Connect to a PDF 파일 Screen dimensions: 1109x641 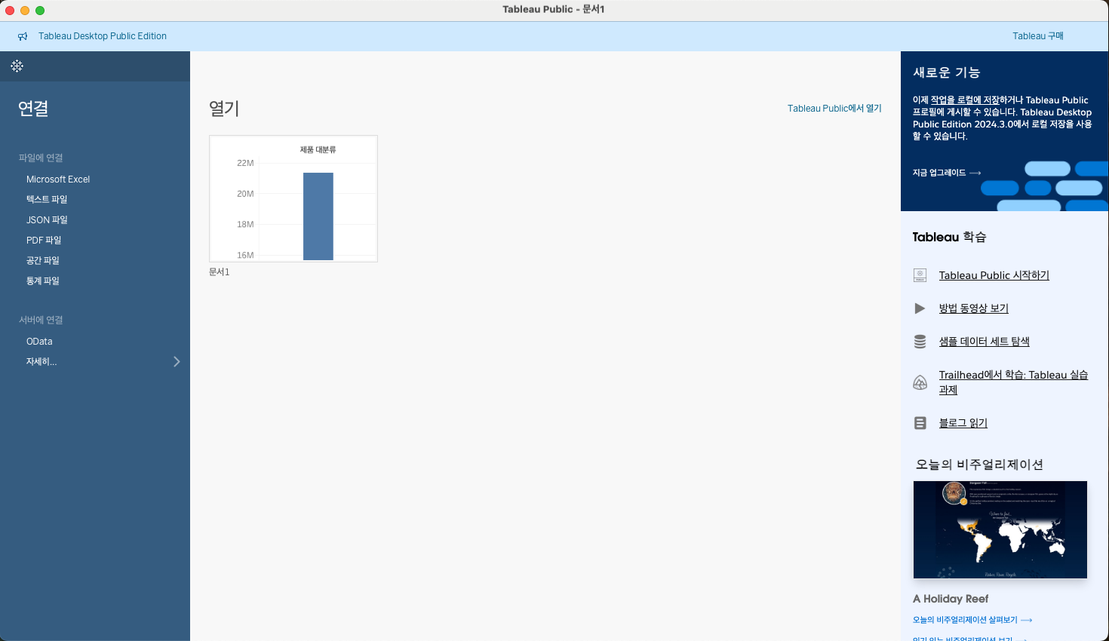44,241
